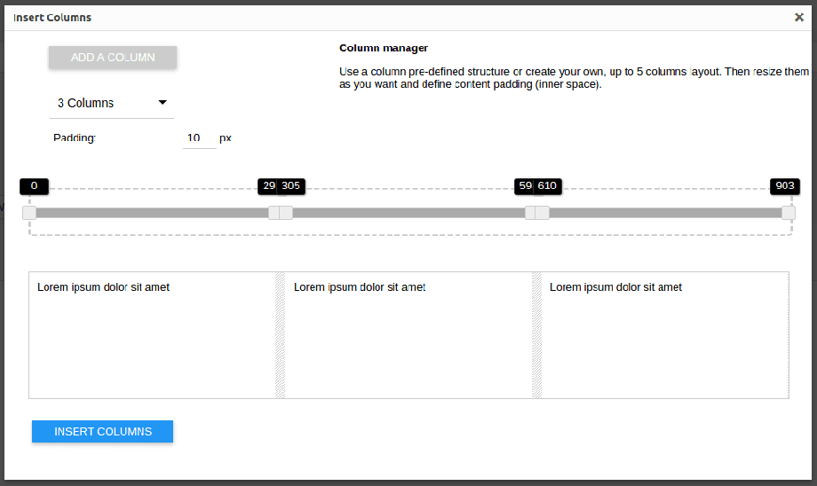Viewport: 817px width, 486px height.
Task: Click the middle Lorem ipsum preview column
Action: [408, 335]
